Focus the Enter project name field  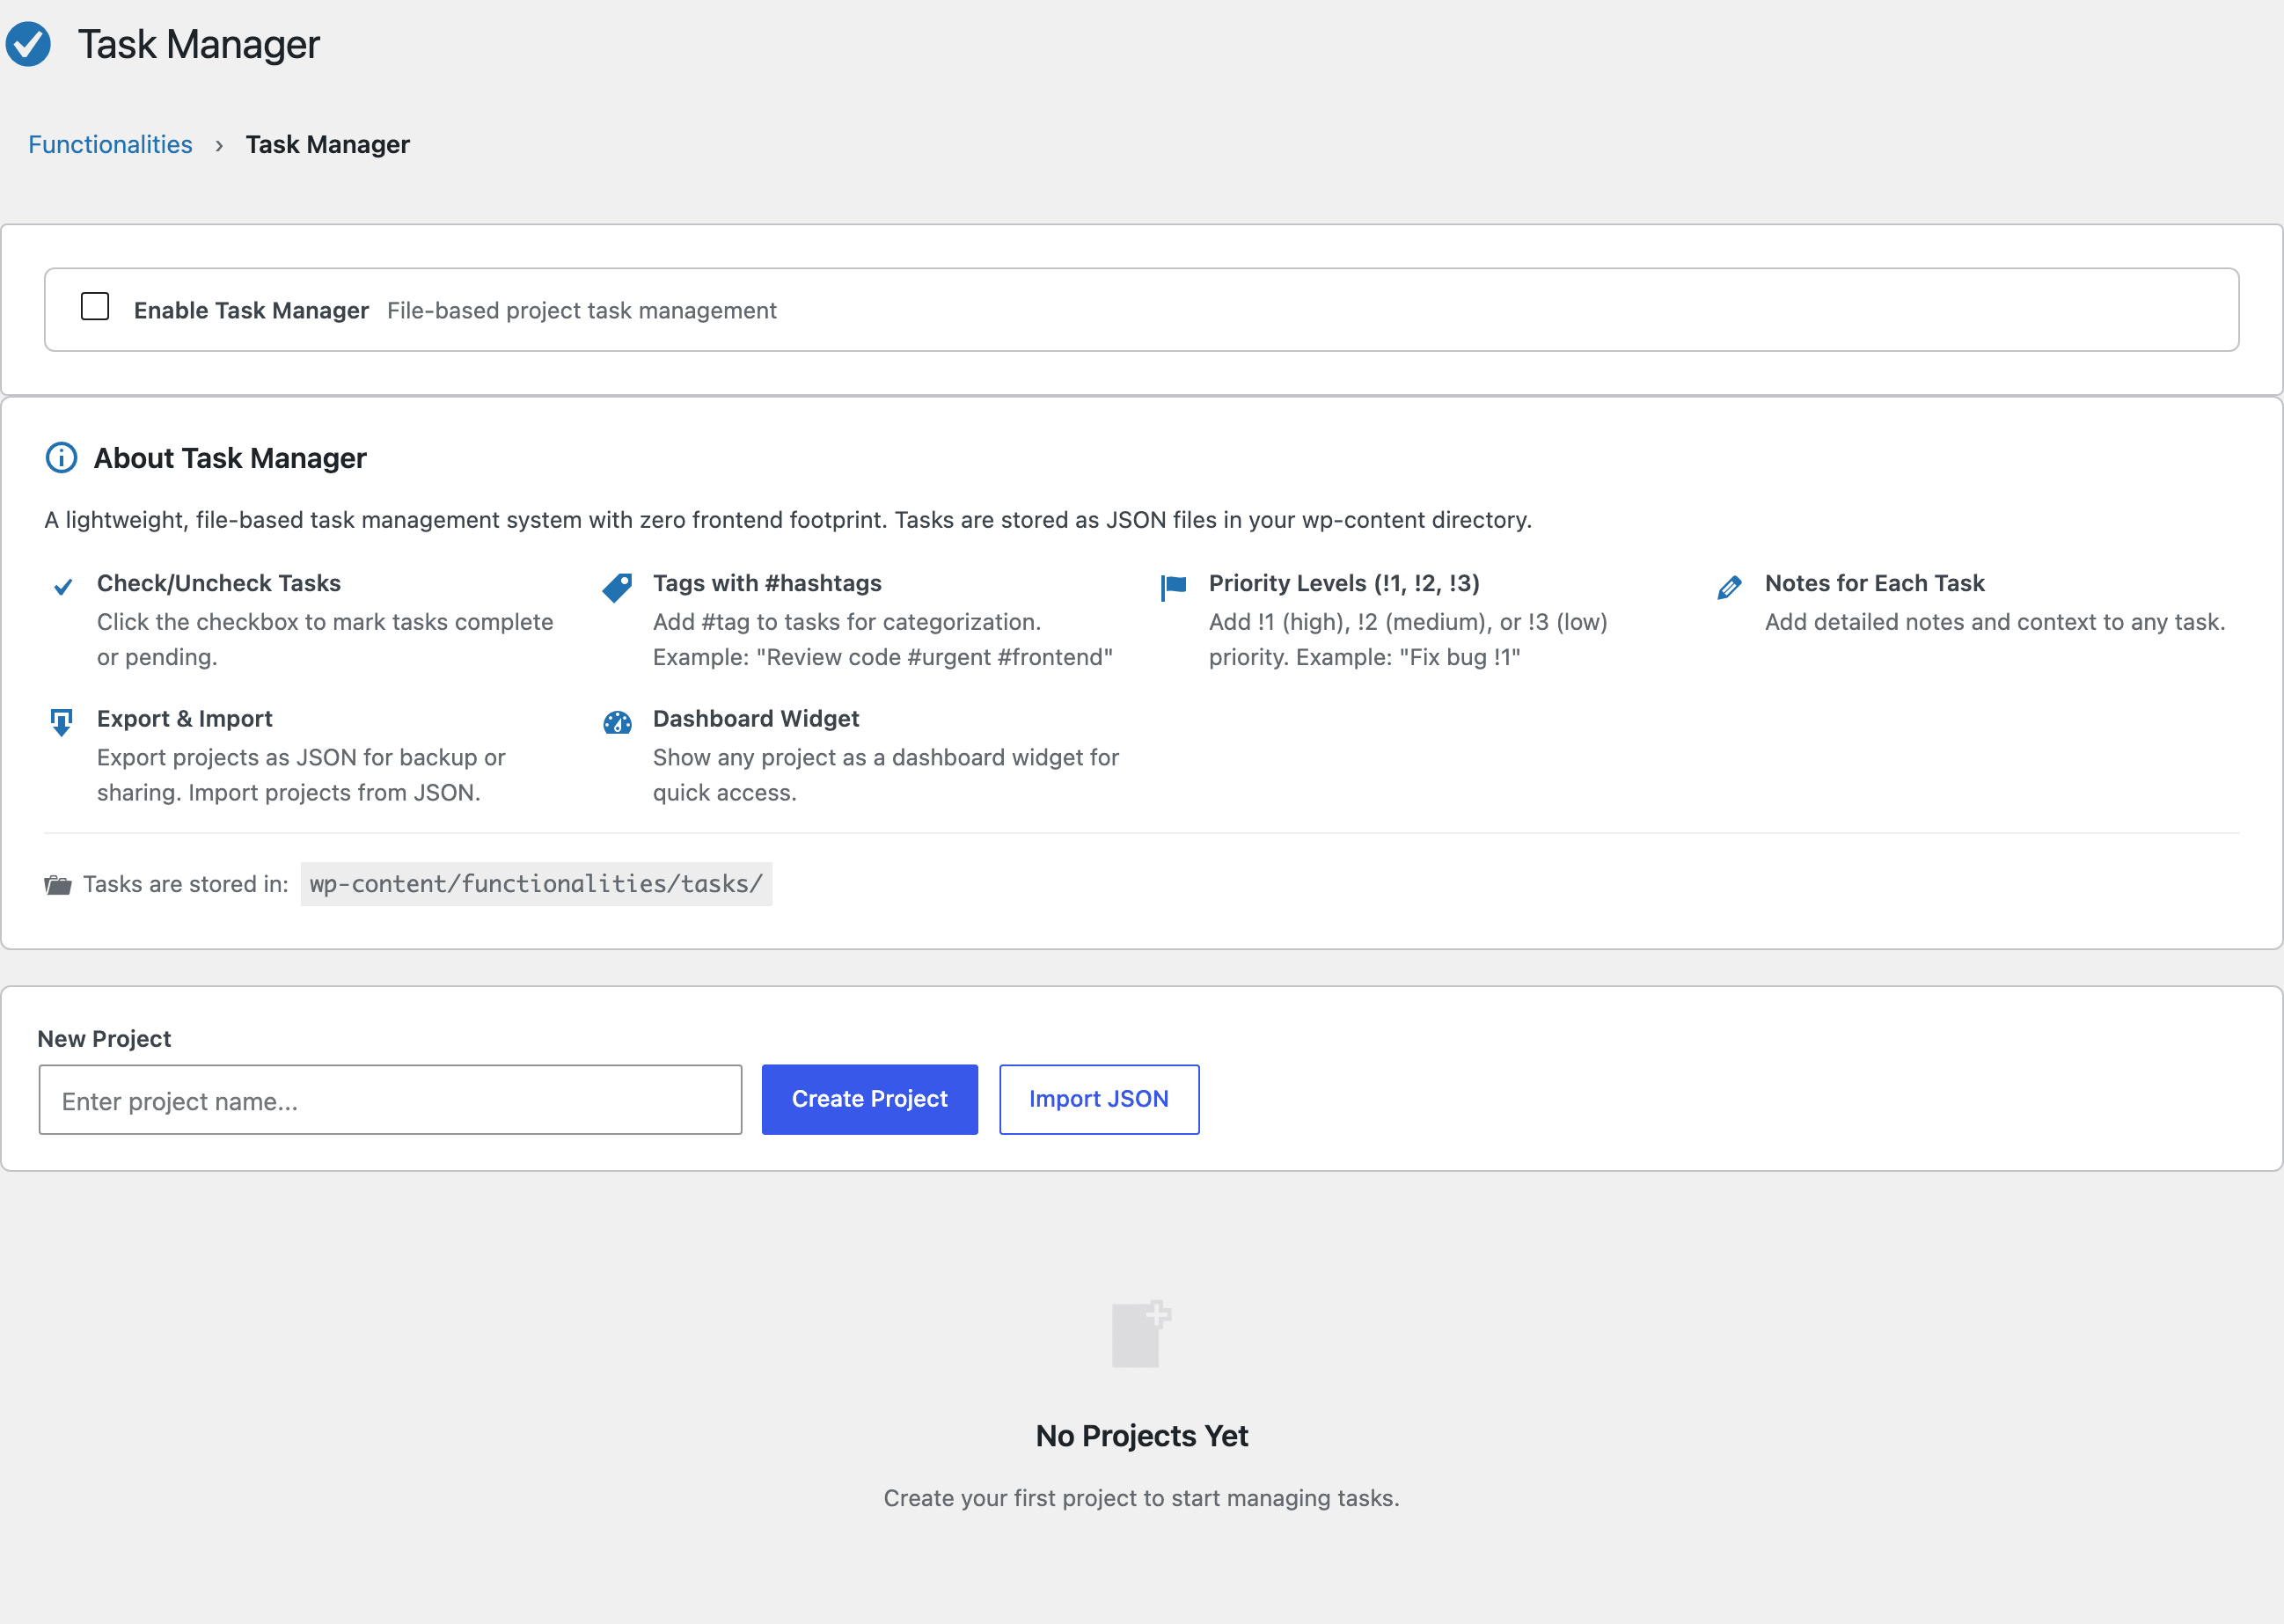tap(390, 1100)
